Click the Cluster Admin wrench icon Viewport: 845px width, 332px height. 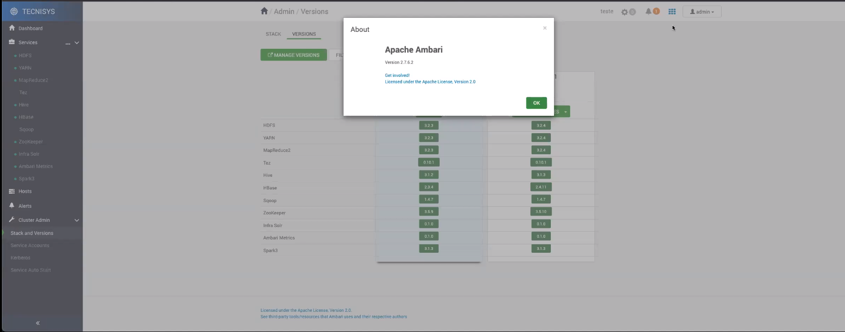tap(12, 220)
